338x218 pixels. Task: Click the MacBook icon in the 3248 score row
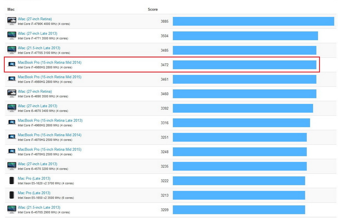12,151
